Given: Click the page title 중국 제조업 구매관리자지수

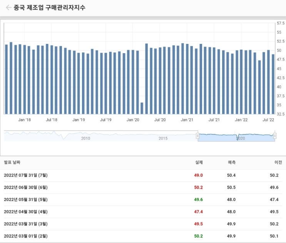Looking at the screenshot, I should [x=49, y=7].
